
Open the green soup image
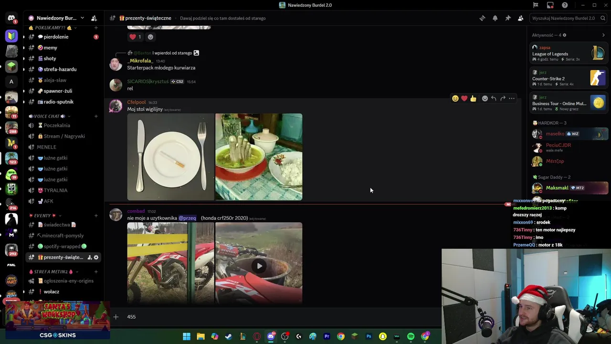click(259, 157)
